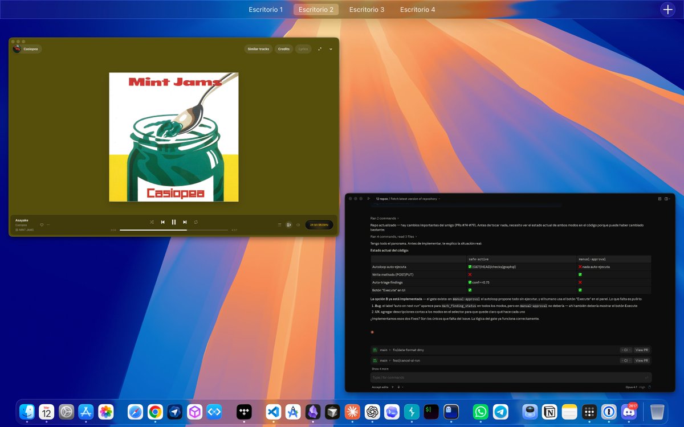Click the Mint Jams album cover art

[x=174, y=137]
